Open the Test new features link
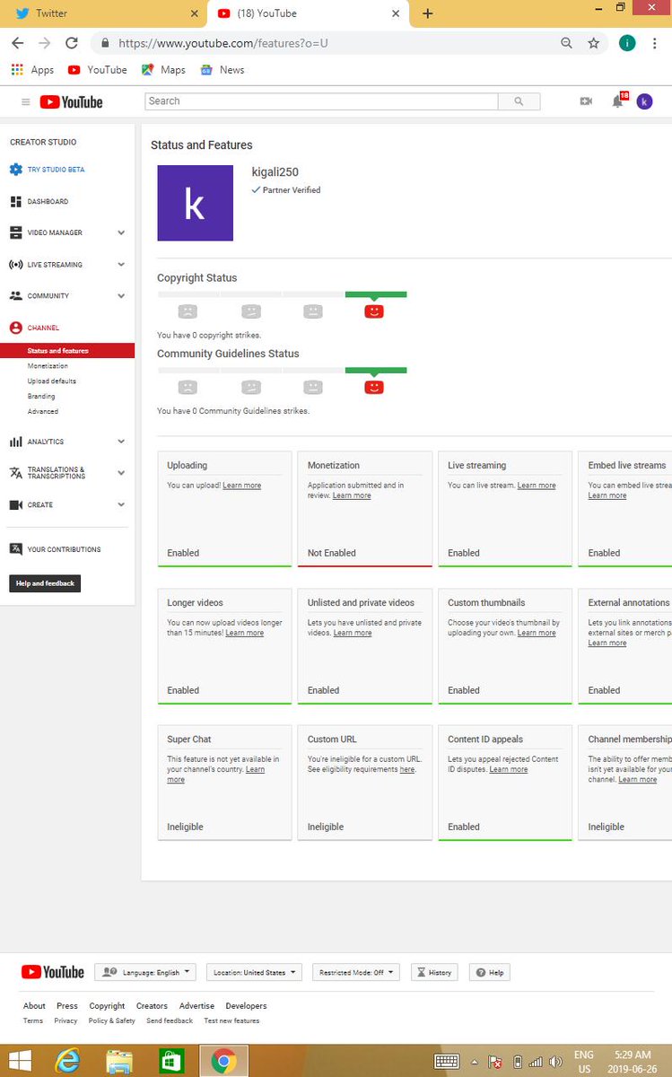Screen dimensions: 672x1077 point(231,1020)
